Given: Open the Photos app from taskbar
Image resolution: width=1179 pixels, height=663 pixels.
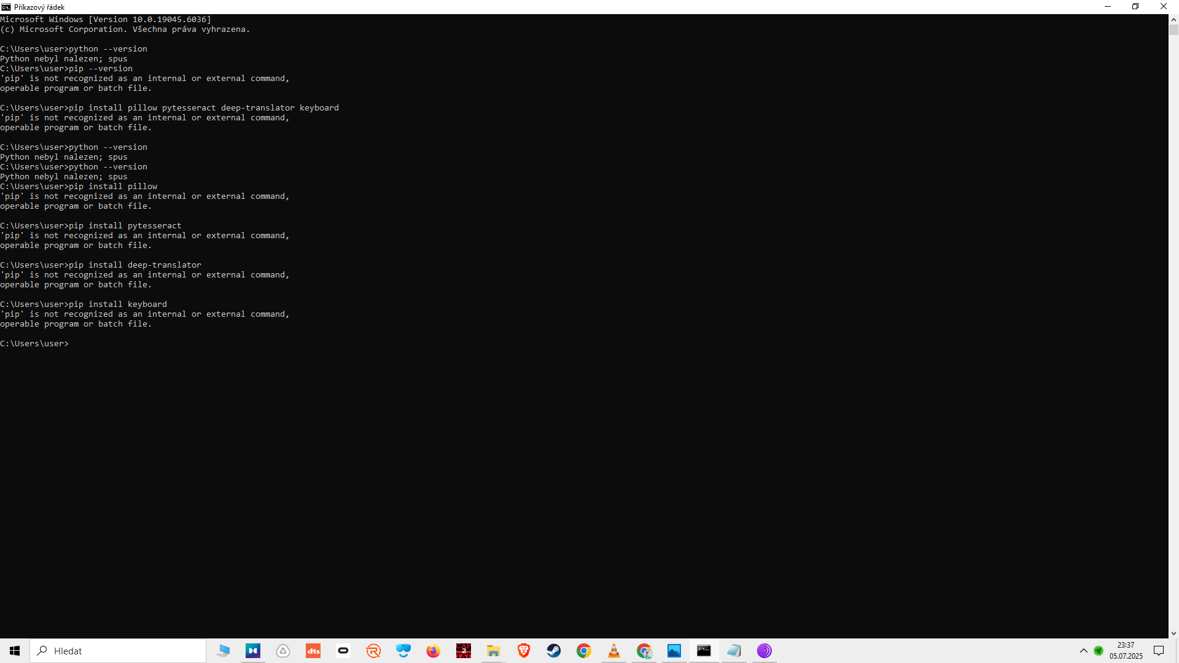Looking at the screenshot, I should [x=674, y=651].
